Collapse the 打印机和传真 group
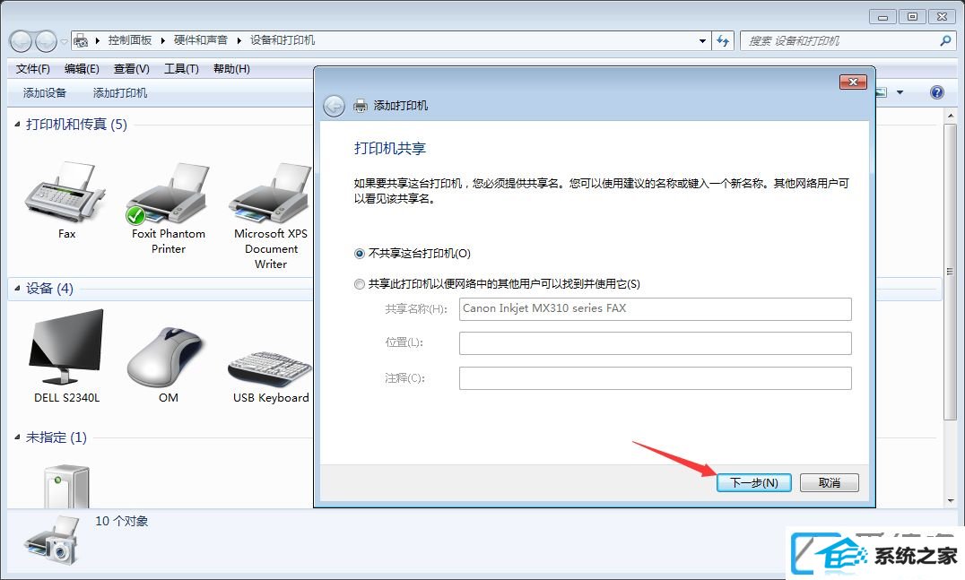Image resolution: width=965 pixels, height=580 pixels. [x=17, y=125]
